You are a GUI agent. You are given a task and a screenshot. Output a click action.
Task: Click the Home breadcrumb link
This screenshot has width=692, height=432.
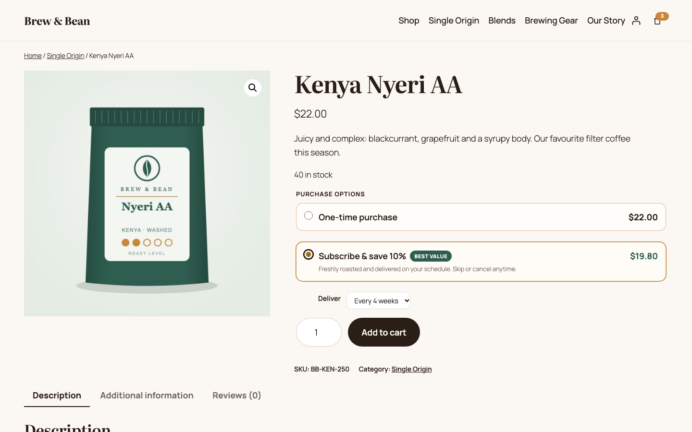click(33, 56)
